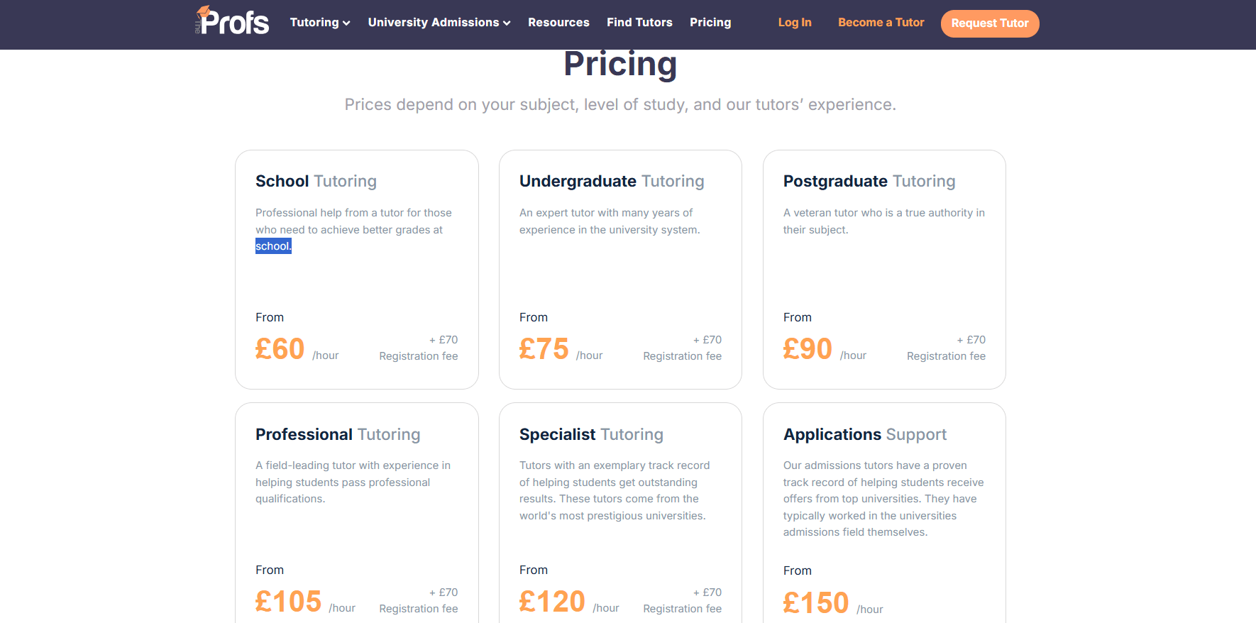Click the £75 per hour price

[x=544, y=349]
